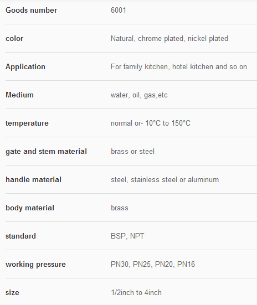Select the family kitchen application text

tap(179, 67)
